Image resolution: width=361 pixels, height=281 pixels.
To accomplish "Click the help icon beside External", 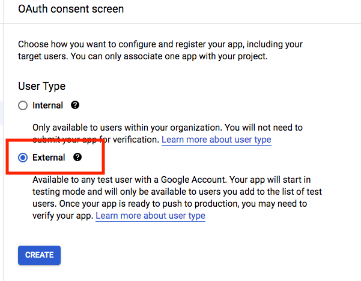I will pos(77,158).
